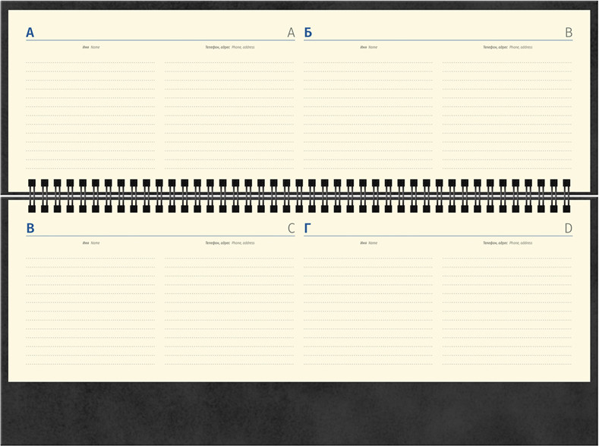
Task: Click the gray Latin letter C heading
Action: pyautogui.click(x=291, y=228)
